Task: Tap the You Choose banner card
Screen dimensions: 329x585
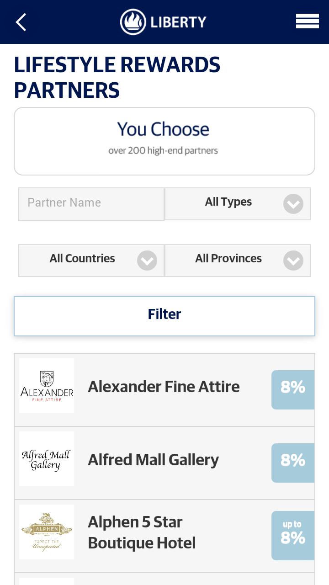Action: [x=164, y=141]
